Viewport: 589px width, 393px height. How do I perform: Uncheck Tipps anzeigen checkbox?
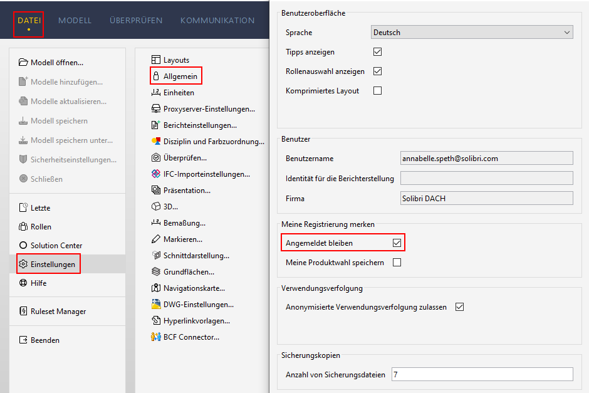[x=377, y=52]
